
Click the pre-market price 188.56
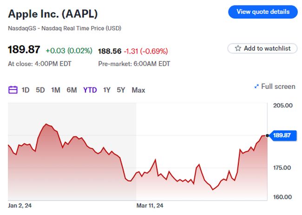(110, 51)
